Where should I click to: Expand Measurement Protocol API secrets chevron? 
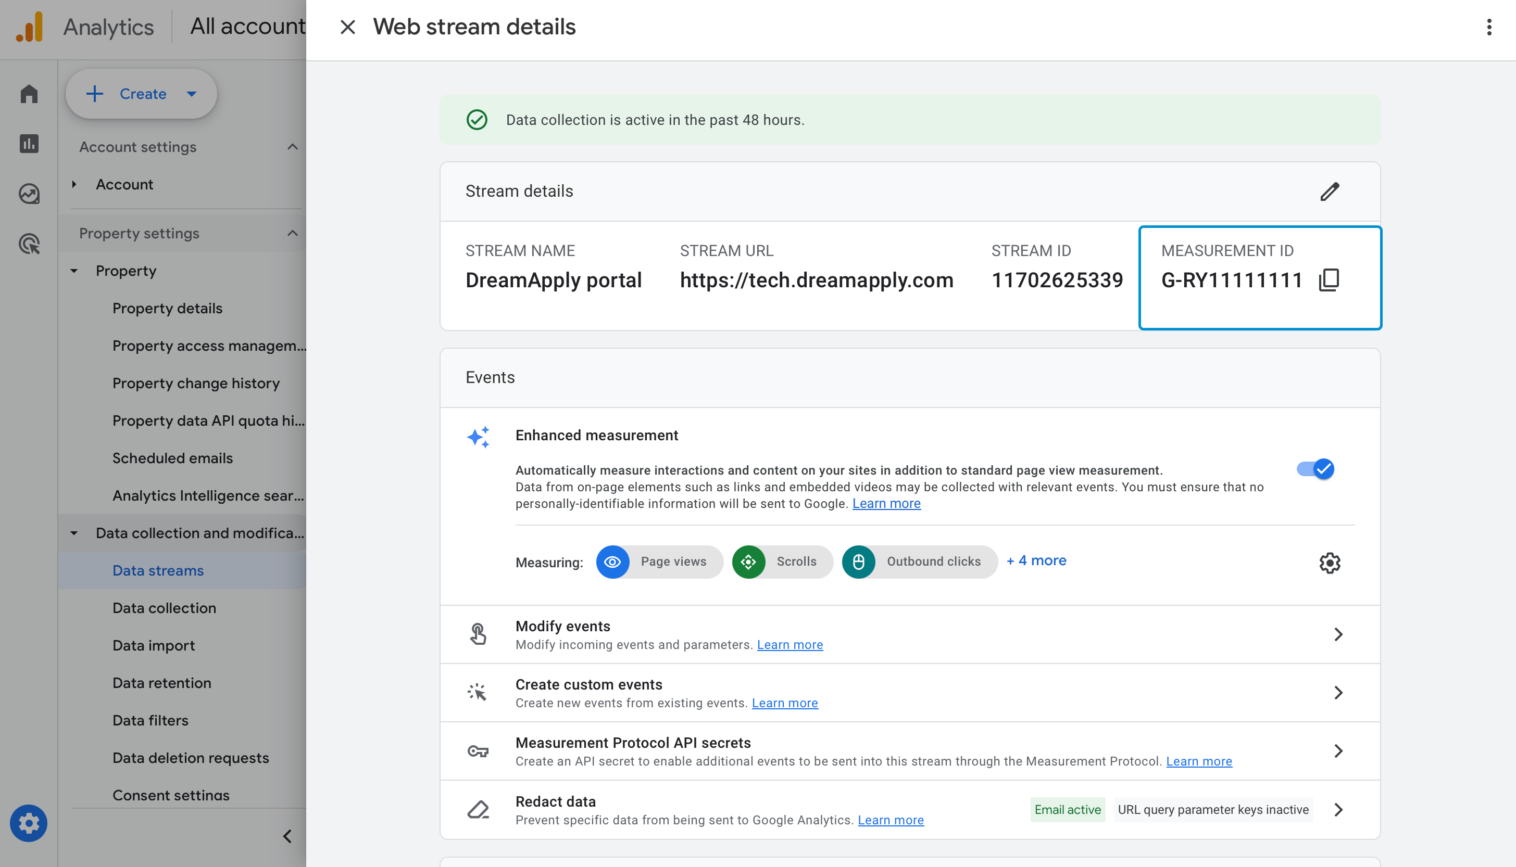(x=1338, y=751)
